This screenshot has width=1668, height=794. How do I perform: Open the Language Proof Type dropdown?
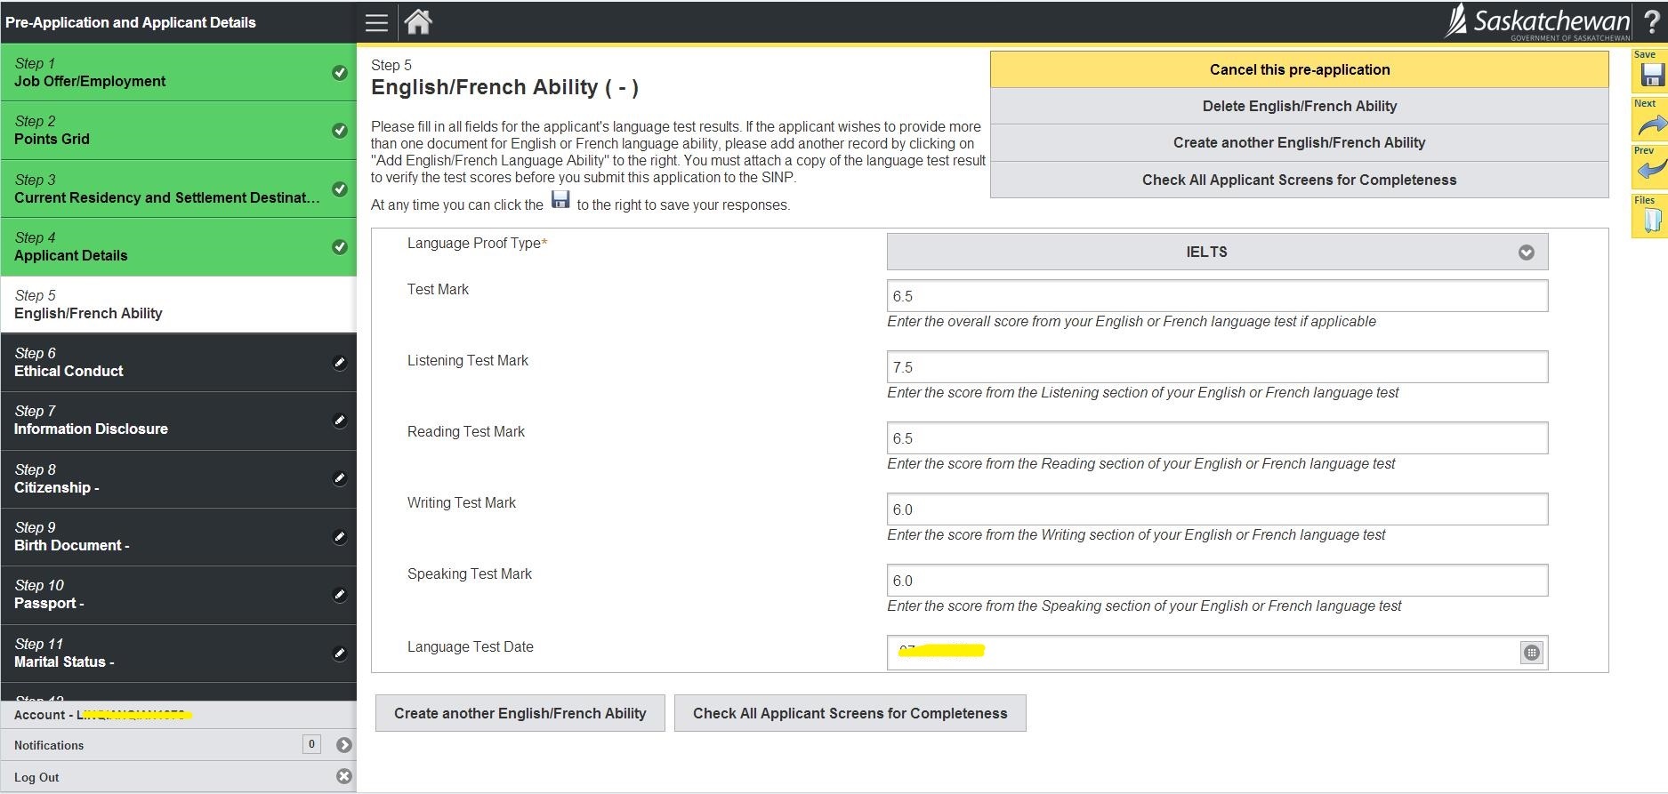tap(1216, 253)
